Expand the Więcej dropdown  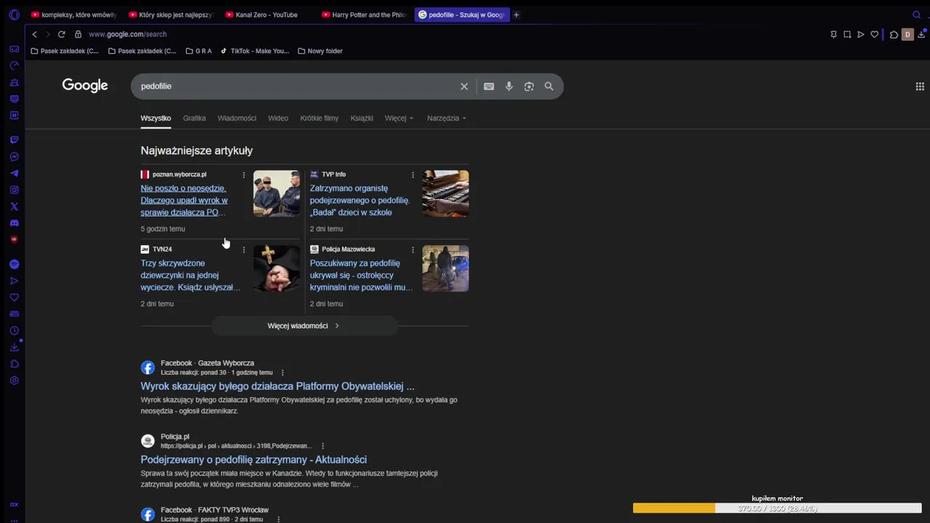(399, 118)
